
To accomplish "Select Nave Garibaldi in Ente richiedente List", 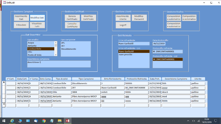I will pos(134,51).
